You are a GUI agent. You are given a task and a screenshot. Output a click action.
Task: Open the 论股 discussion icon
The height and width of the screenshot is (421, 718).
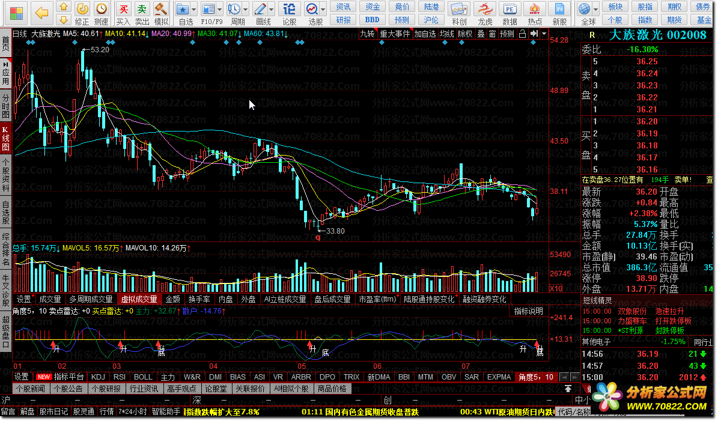[290, 13]
